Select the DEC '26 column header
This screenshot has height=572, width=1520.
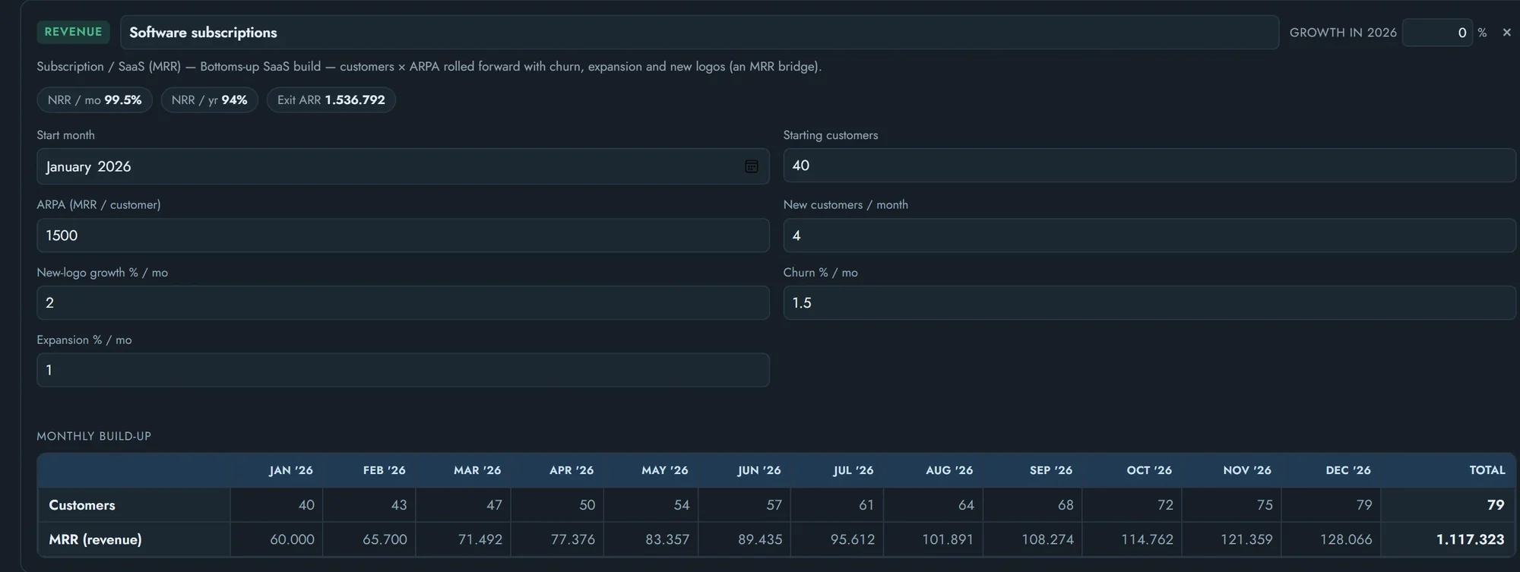tap(1348, 470)
